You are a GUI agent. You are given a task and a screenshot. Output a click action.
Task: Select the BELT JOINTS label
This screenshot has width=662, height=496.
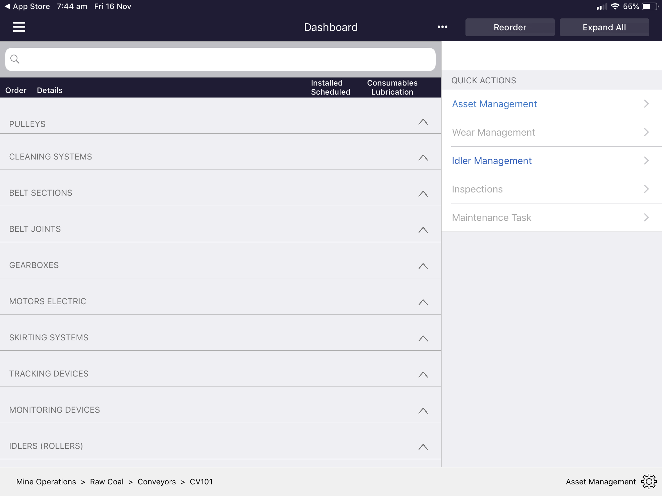tap(35, 229)
